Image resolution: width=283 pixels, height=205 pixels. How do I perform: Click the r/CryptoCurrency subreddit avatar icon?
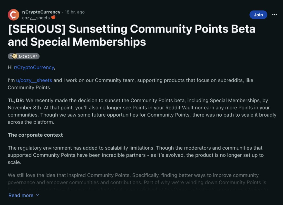(14, 15)
